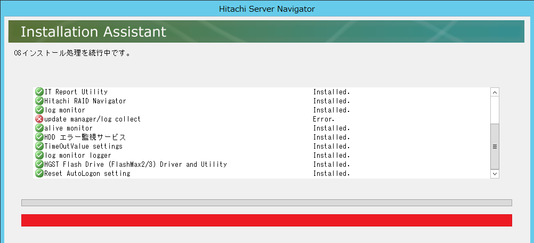Screen dimensions: 534x243
Task: Select the TimeOutValue settings entry
Action: [x=84, y=147]
